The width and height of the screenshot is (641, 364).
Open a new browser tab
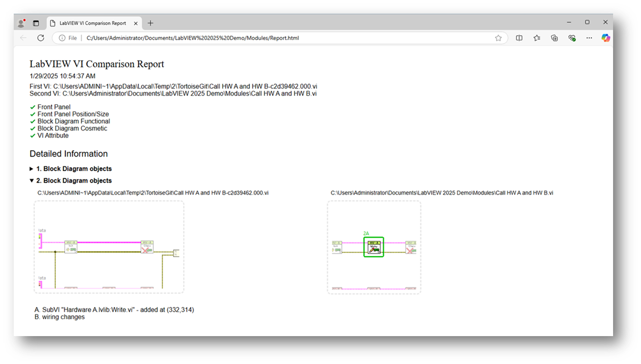pyautogui.click(x=150, y=23)
